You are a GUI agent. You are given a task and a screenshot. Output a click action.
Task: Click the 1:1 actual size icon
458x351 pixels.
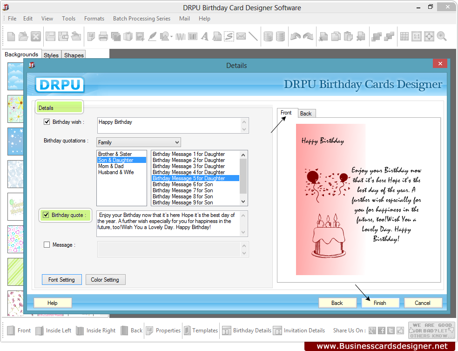click(x=417, y=36)
